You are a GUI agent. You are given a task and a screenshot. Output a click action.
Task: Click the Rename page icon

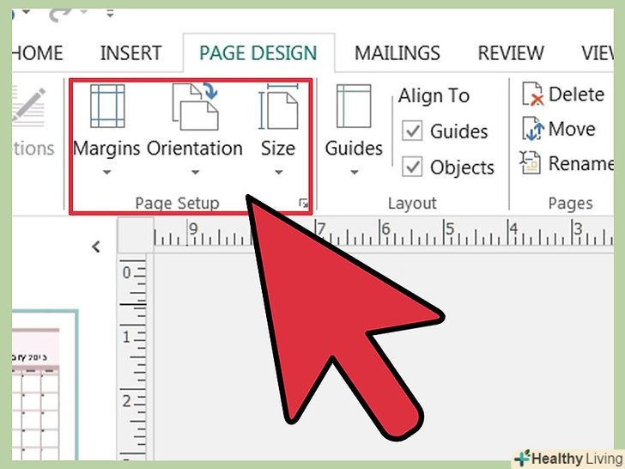click(531, 162)
